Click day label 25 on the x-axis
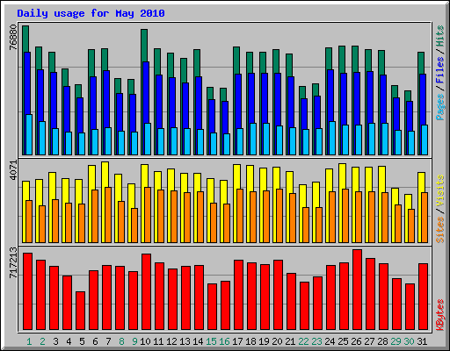Viewport: 450px width, 351px height. tap(343, 341)
